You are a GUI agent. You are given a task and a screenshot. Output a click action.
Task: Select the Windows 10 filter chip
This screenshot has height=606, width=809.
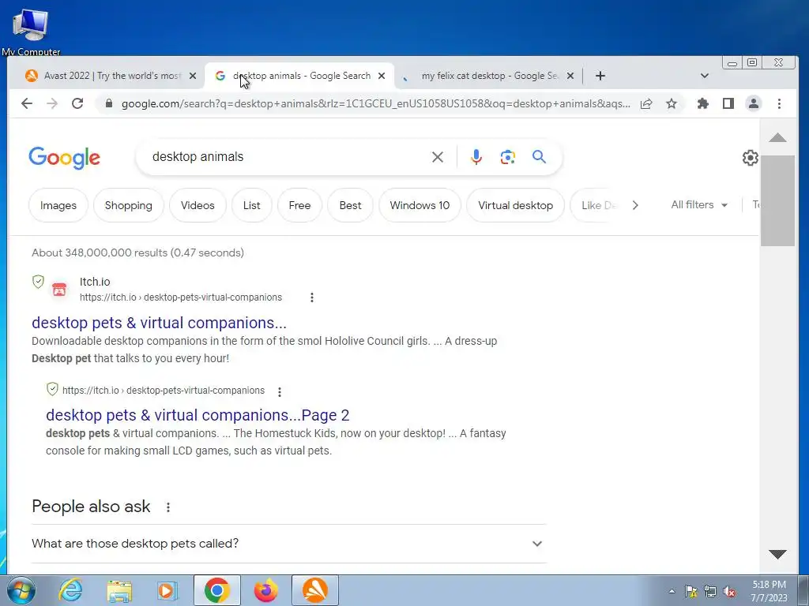click(x=420, y=205)
